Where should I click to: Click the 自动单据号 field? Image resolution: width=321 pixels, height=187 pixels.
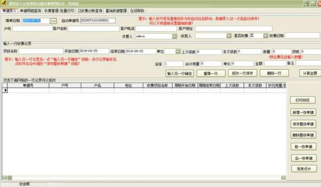[98, 21]
